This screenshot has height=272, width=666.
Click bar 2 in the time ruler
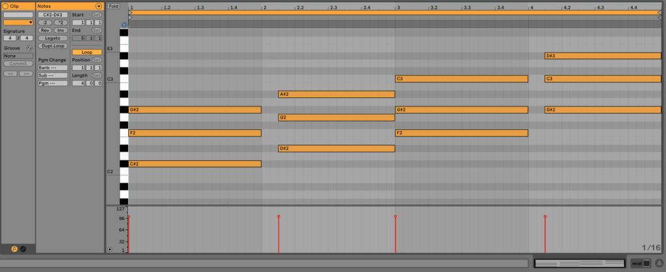point(264,7)
